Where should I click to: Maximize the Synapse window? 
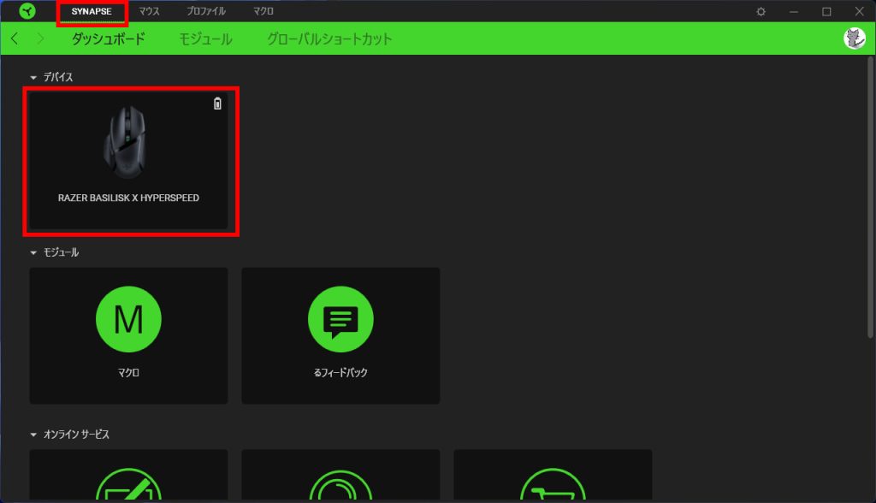827,11
